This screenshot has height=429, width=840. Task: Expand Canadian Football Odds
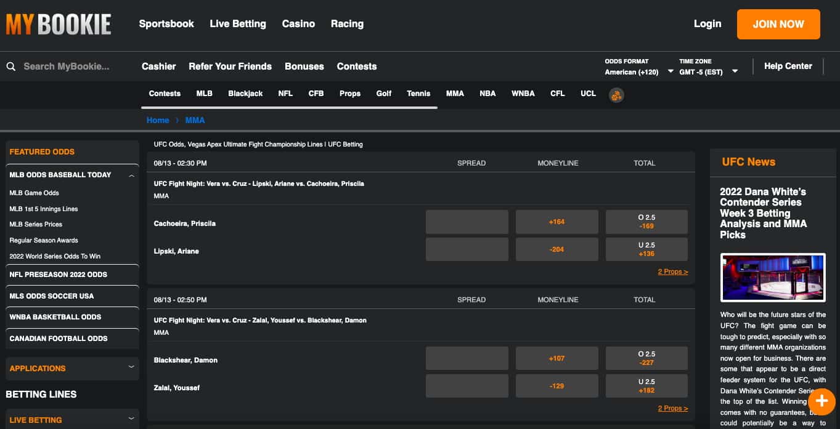[72, 339]
